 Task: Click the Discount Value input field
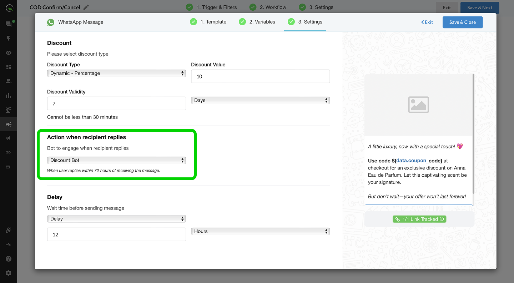click(260, 76)
